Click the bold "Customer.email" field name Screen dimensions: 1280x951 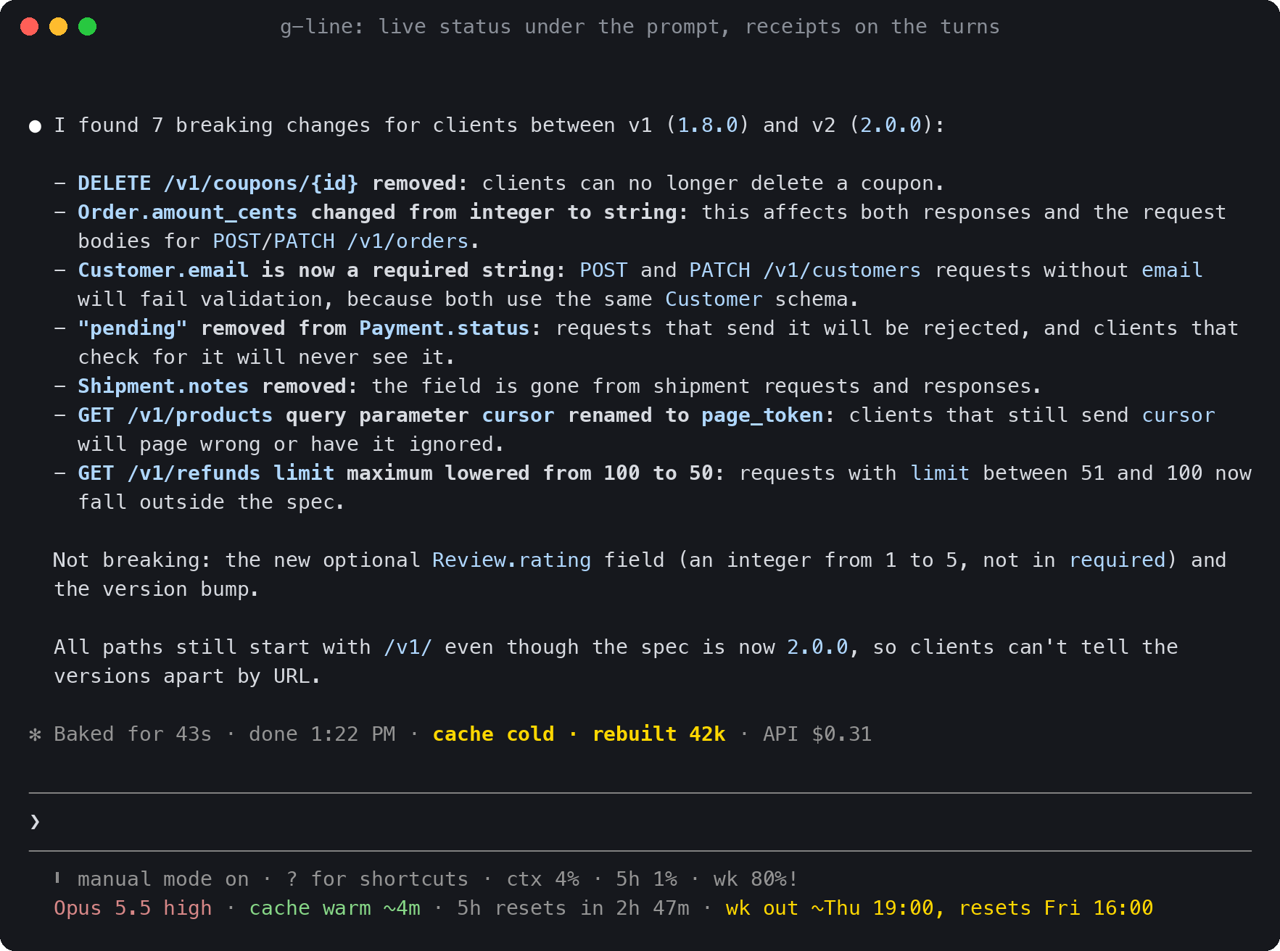pos(163,270)
